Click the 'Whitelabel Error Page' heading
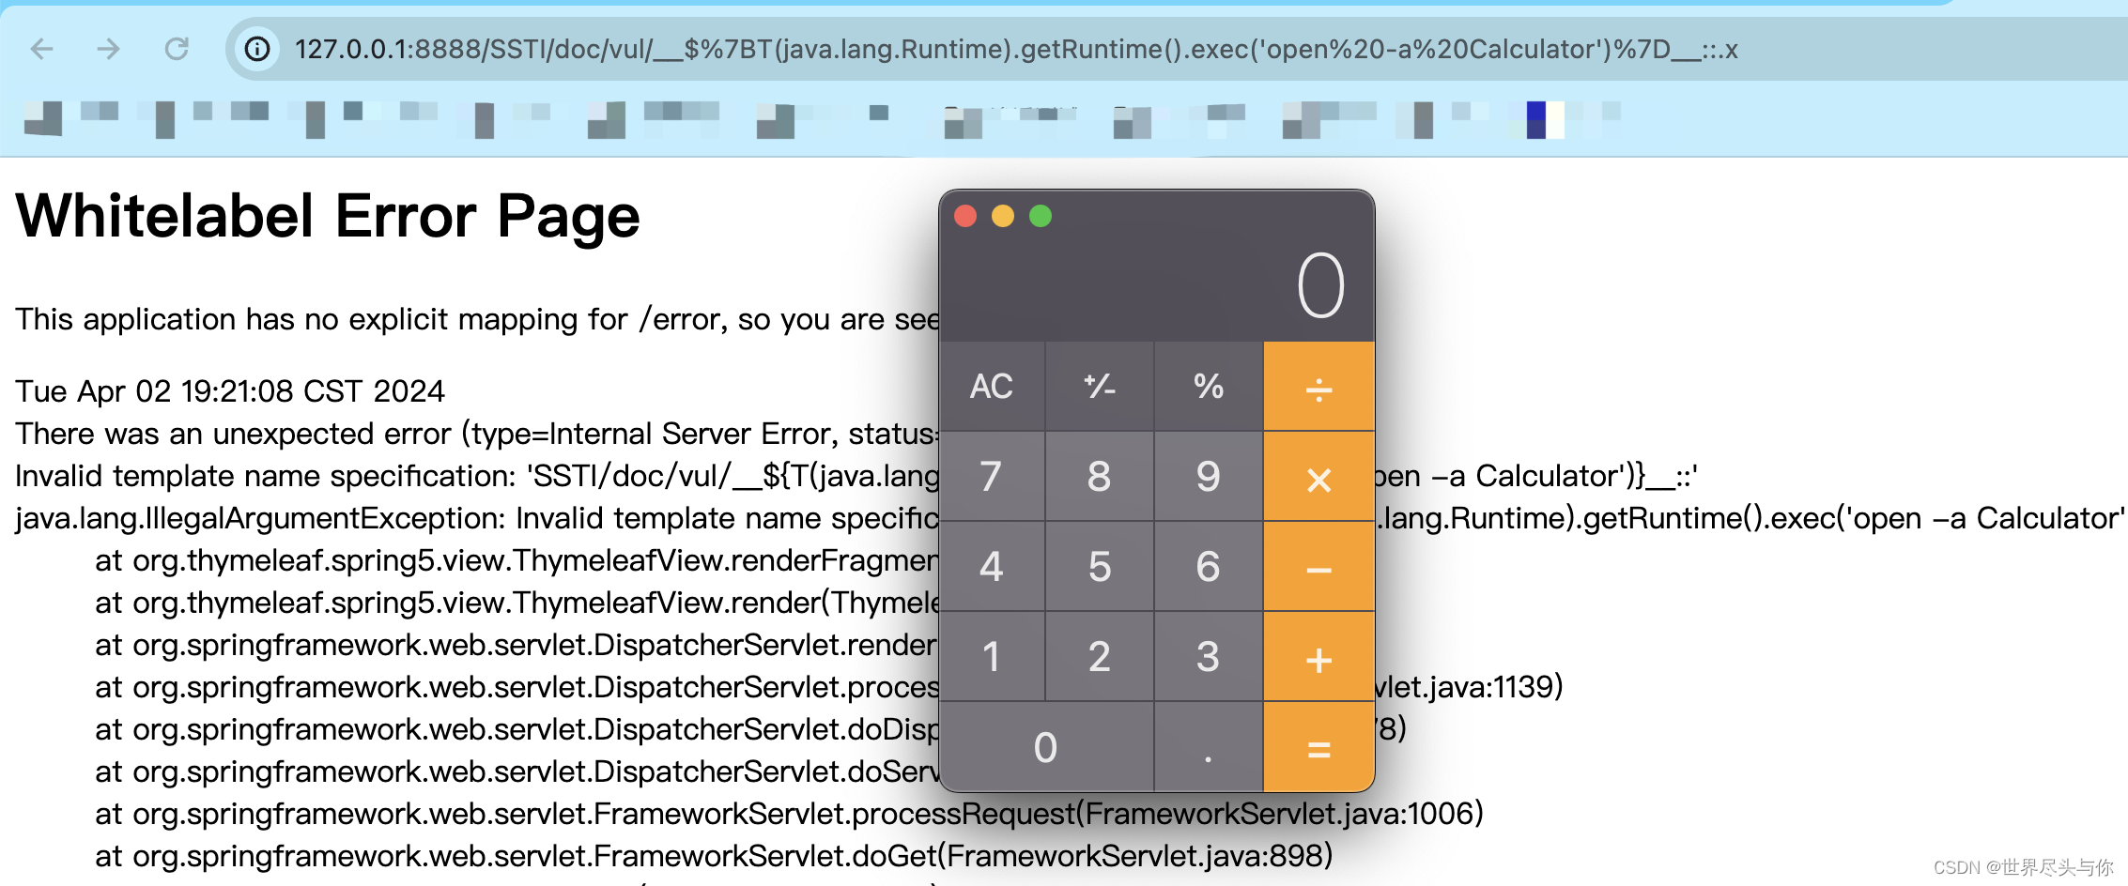 click(328, 217)
